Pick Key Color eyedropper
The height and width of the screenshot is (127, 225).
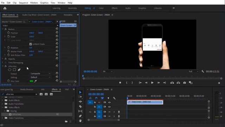click(35, 81)
